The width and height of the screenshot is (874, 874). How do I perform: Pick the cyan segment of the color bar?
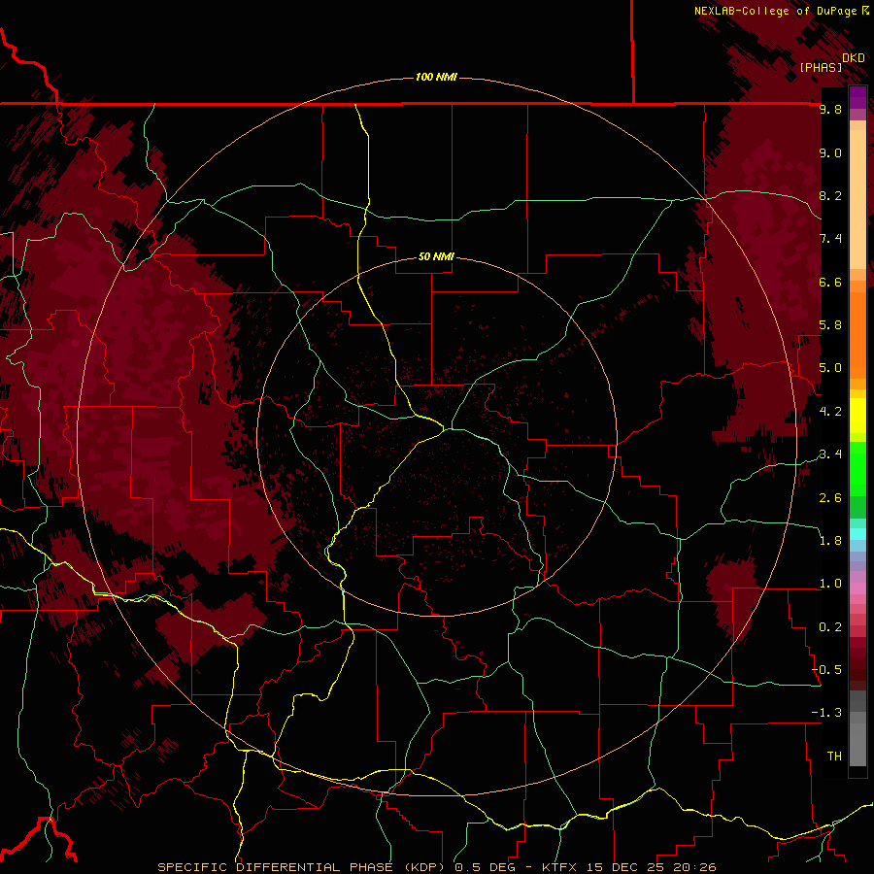point(857,534)
